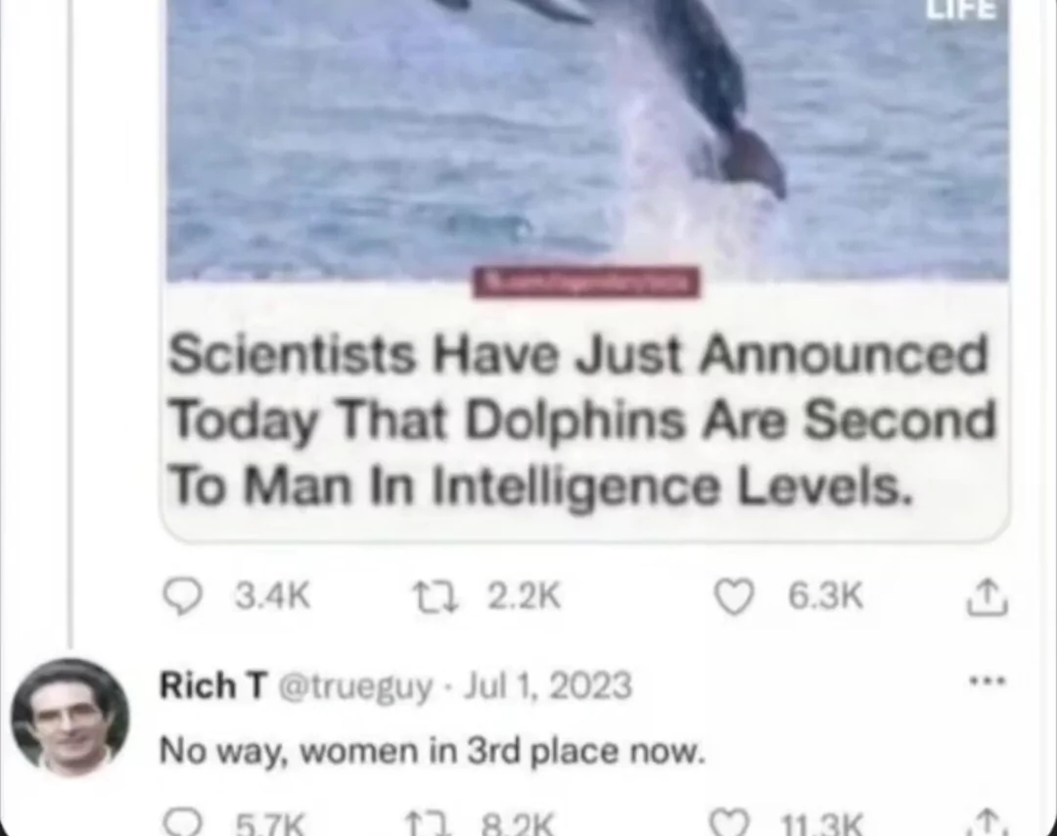The height and width of the screenshot is (836, 1057).
Task: Retweet the dolphin article tweet
Action: (x=436, y=596)
